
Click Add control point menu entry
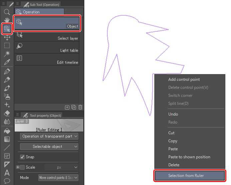[184, 79]
